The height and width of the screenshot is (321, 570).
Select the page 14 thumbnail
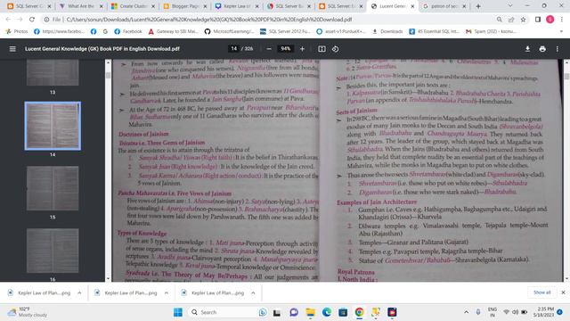click(53, 126)
